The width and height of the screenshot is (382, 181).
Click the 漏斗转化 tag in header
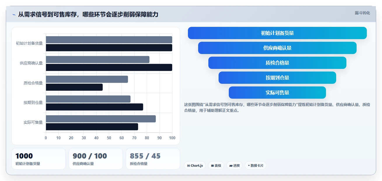(x=362, y=13)
